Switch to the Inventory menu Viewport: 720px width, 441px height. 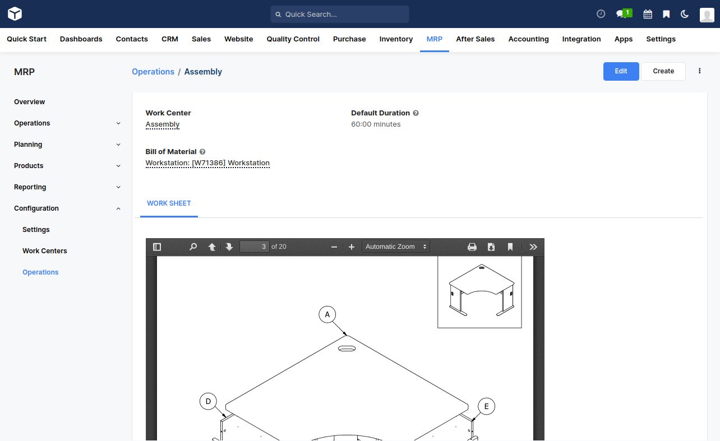(396, 39)
